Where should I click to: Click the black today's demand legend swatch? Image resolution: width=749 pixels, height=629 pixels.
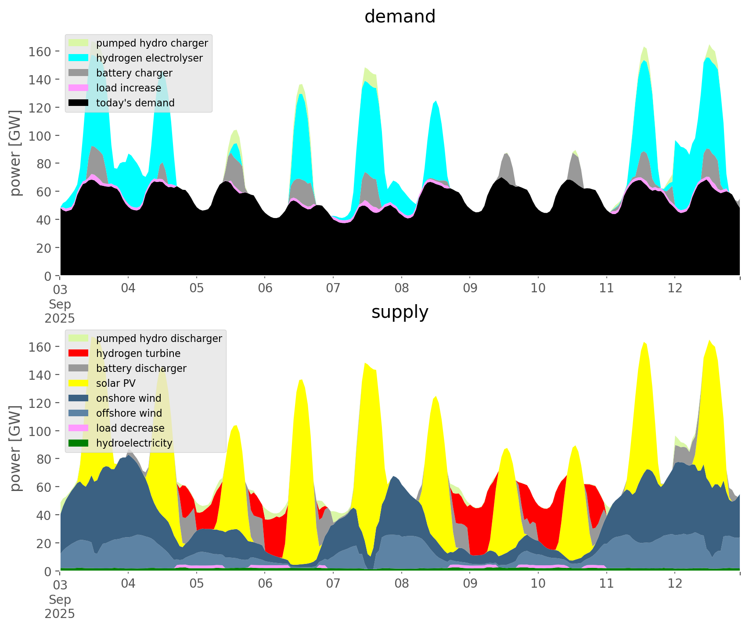tap(79, 103)
